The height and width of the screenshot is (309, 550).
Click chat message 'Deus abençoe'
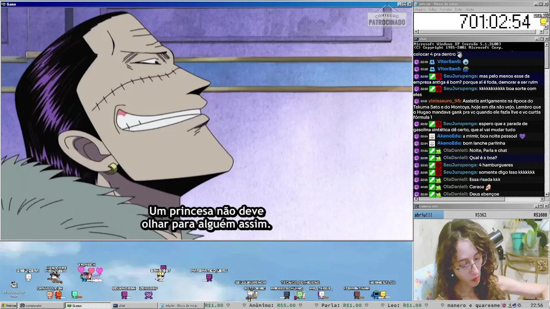(484, 194)
